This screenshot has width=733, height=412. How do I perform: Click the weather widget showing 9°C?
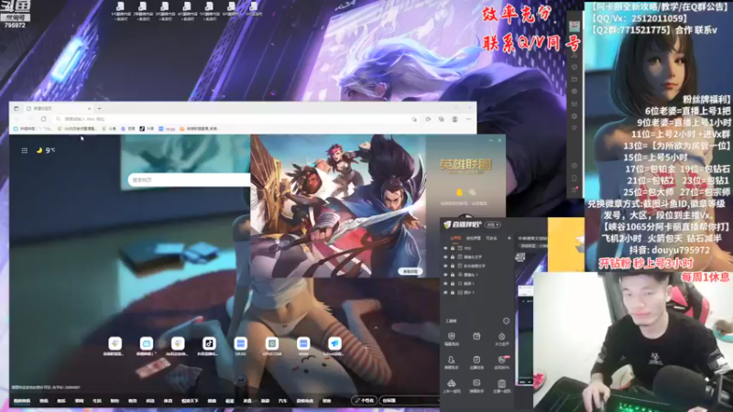(x=45, y=150)
